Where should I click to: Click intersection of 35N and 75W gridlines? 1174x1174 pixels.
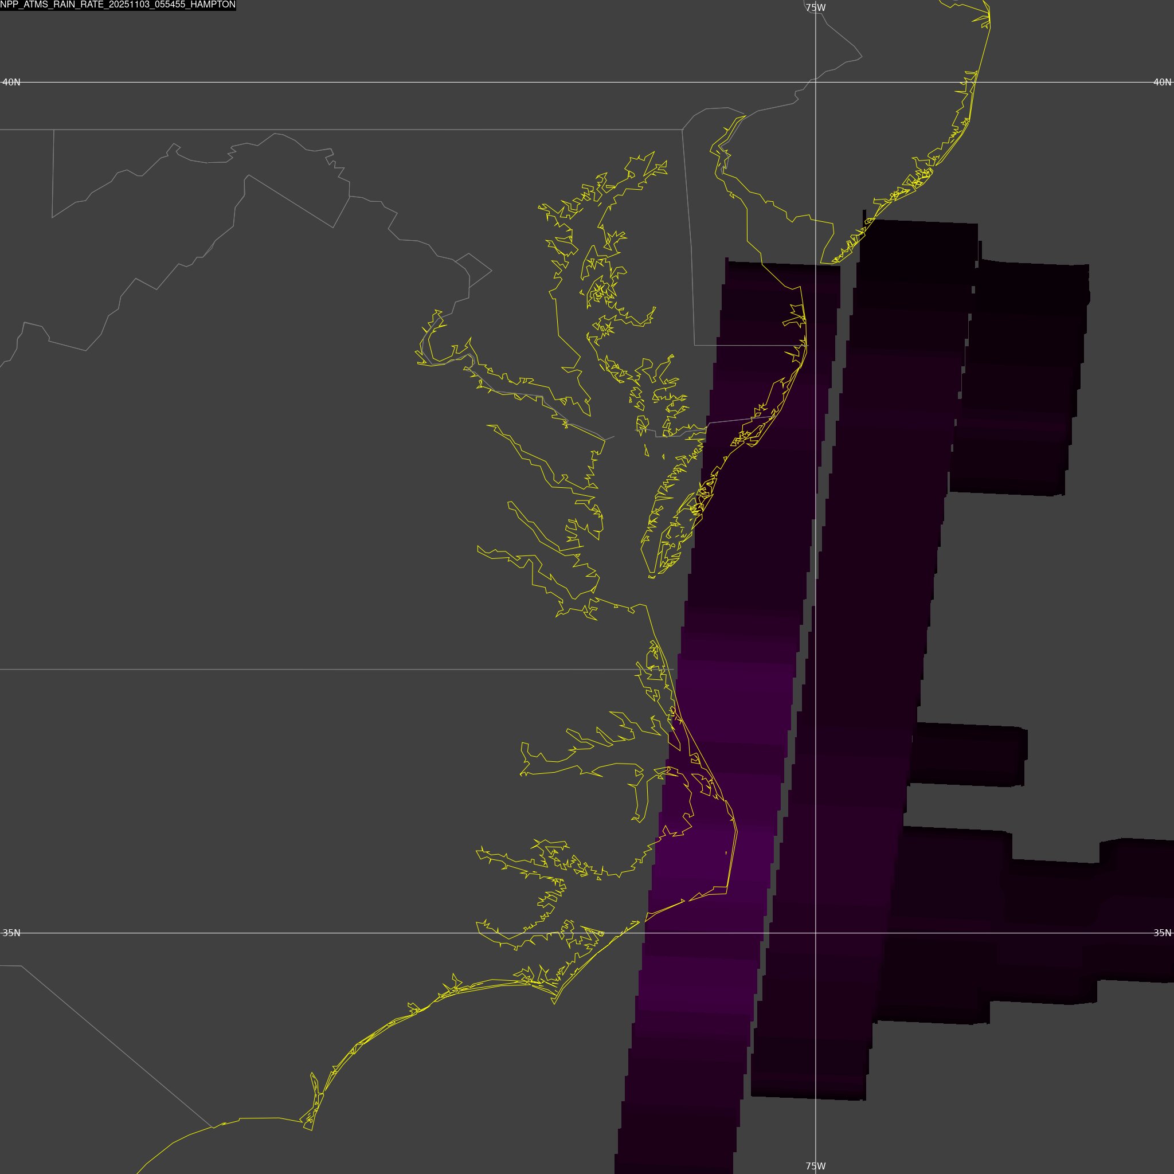816,933
